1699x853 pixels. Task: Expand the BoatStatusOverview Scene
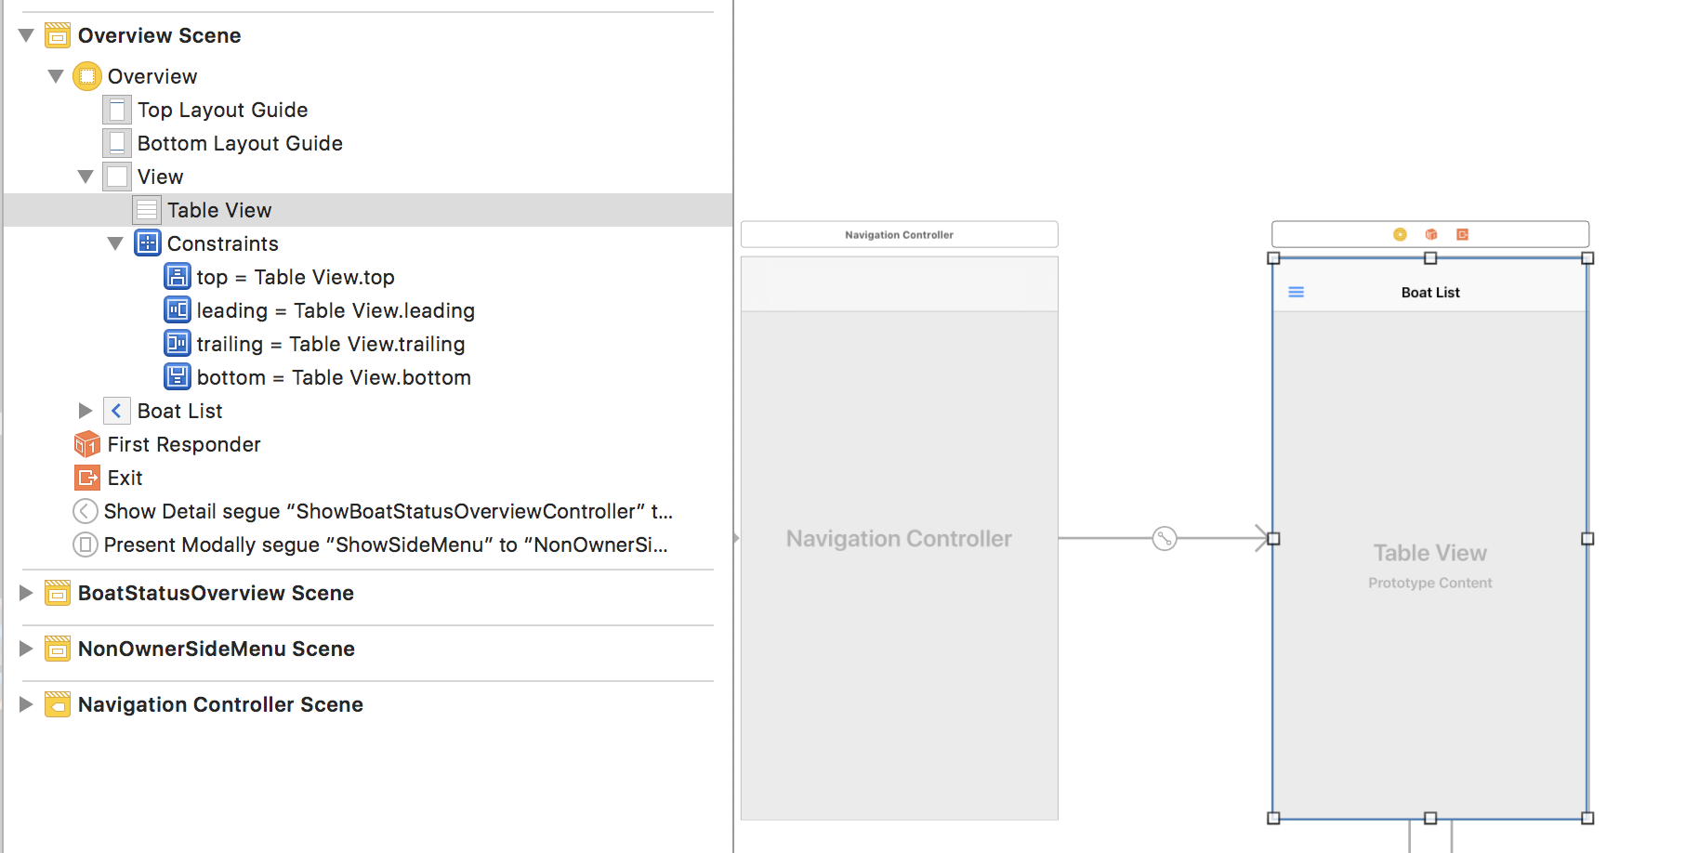(26, 593)
